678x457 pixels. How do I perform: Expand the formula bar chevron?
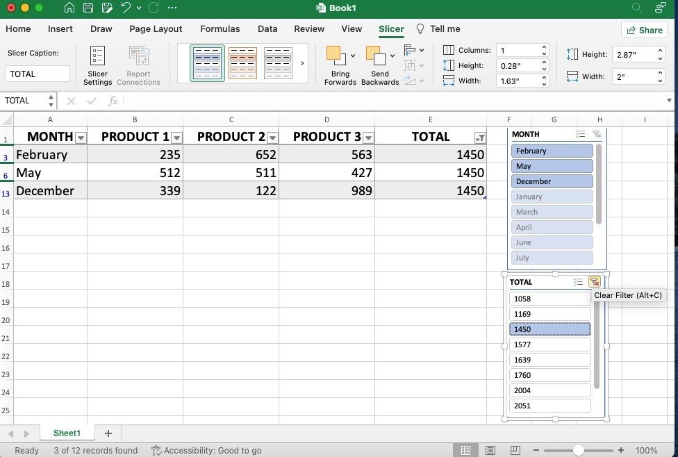click(669, 100)
